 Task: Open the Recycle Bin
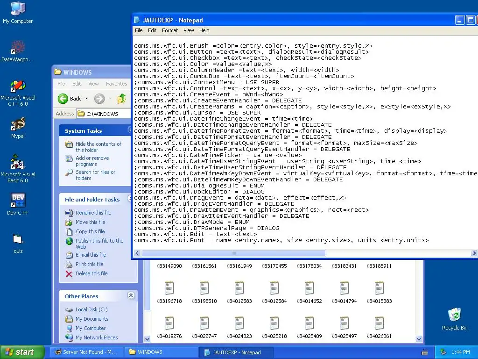point(455,319)
